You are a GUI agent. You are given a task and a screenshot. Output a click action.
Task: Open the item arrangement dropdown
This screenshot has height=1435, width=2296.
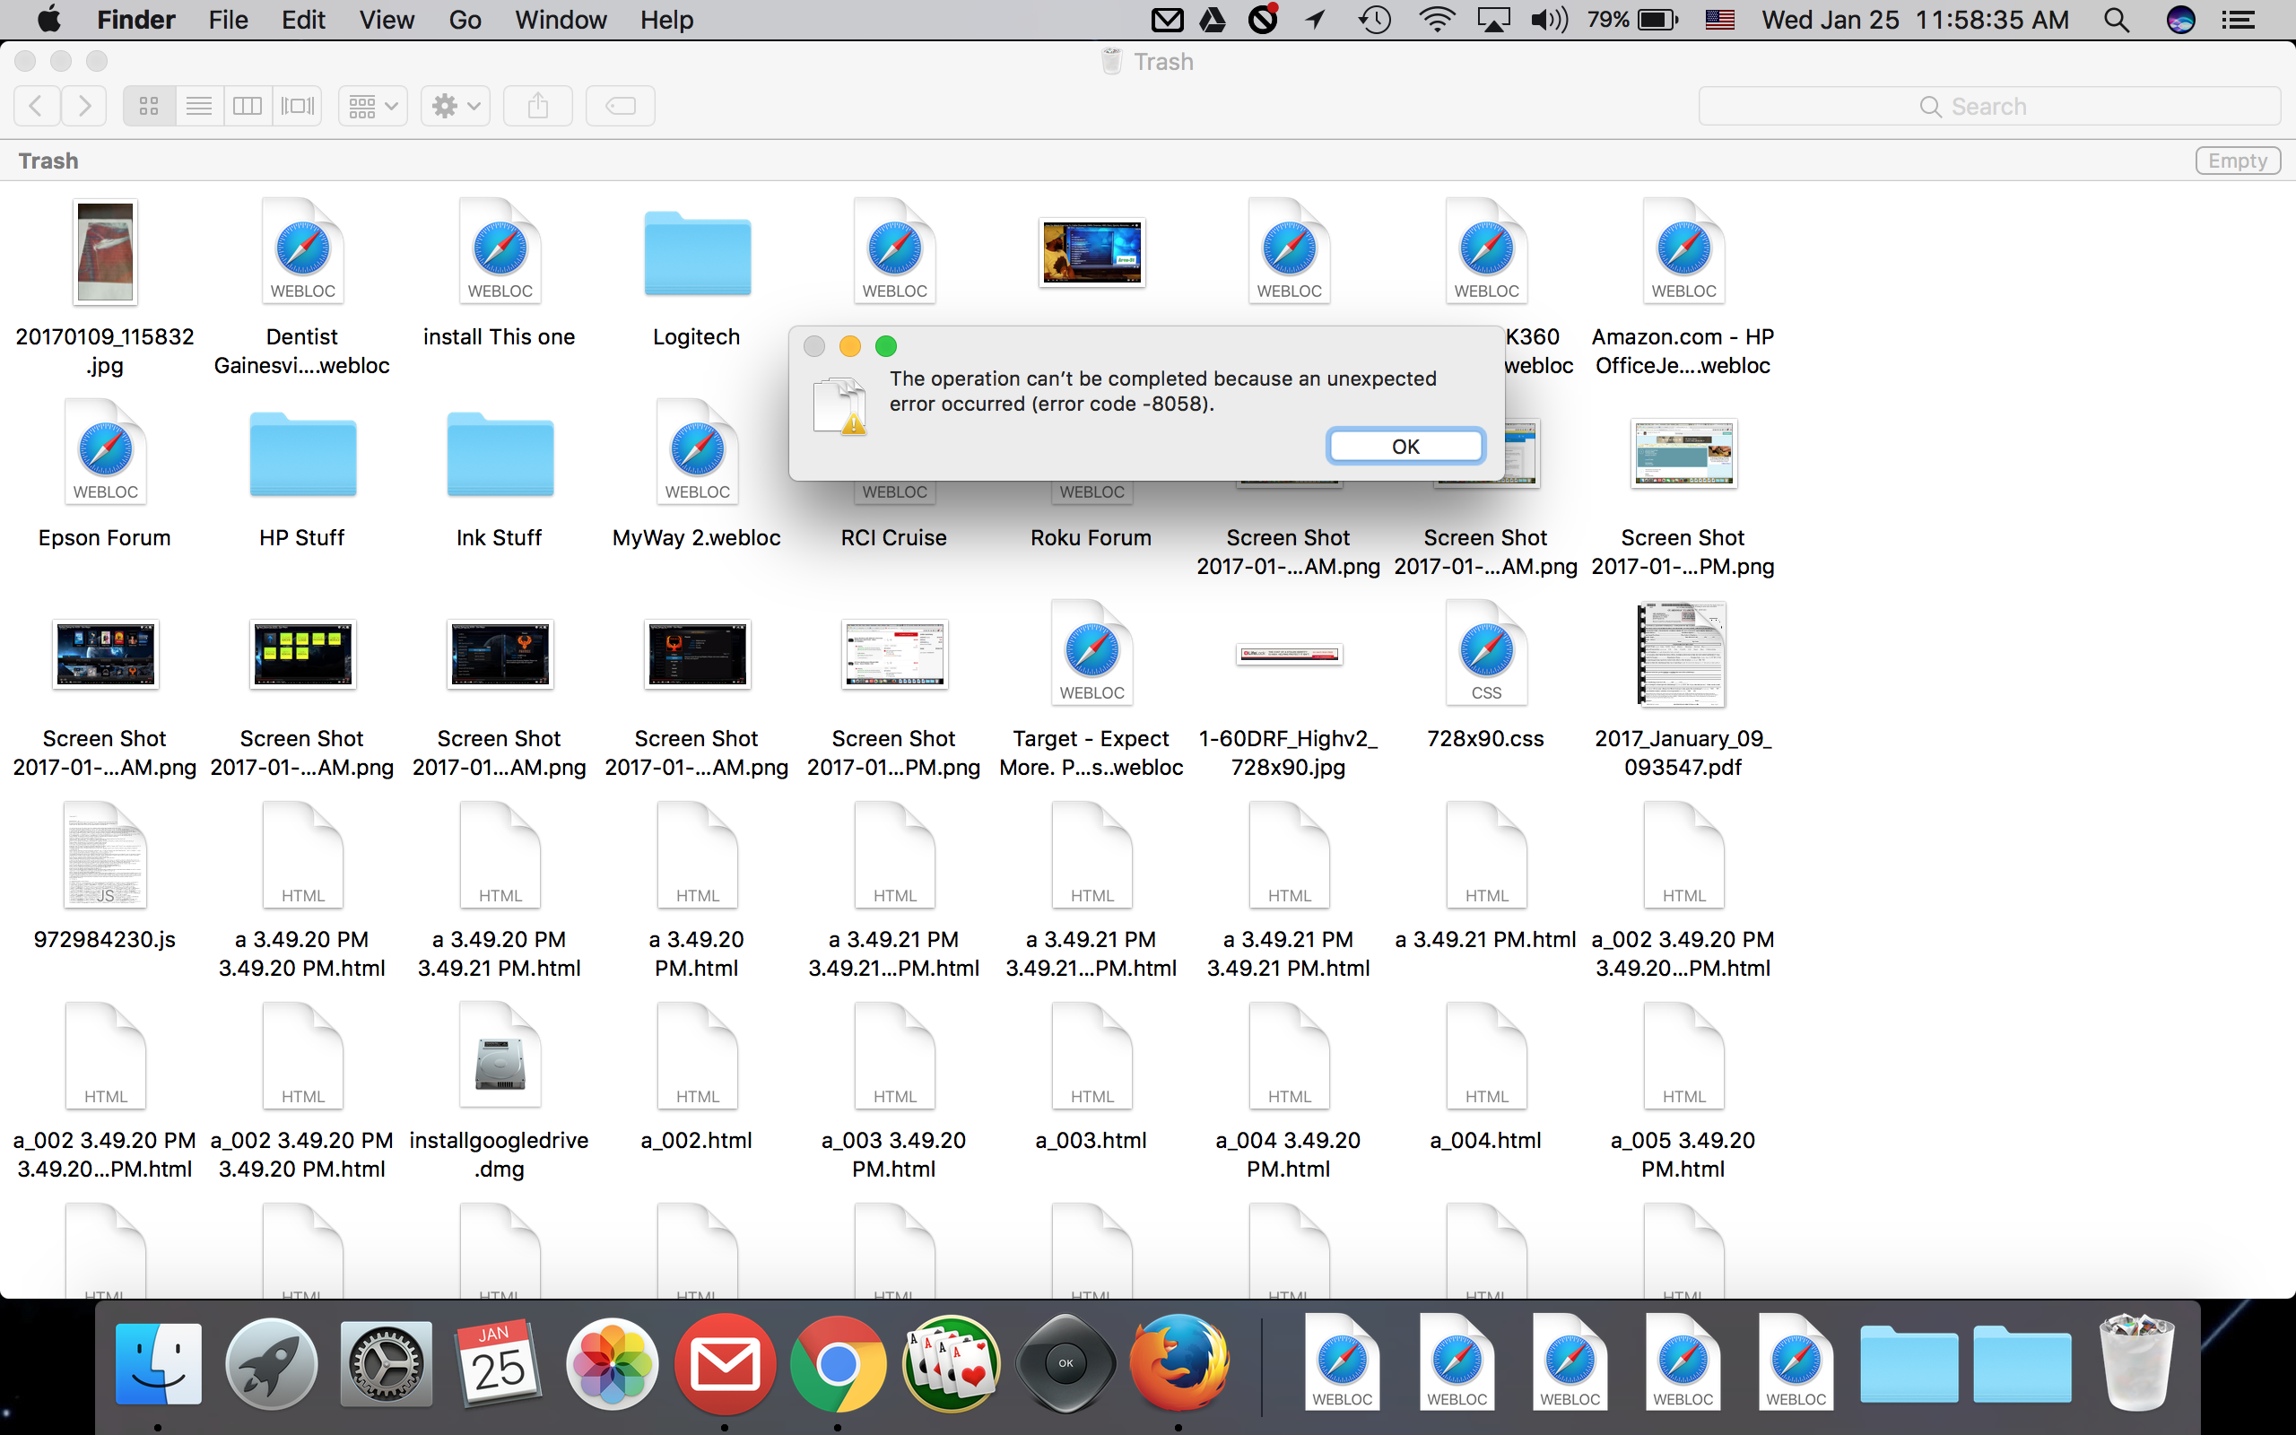373,105
